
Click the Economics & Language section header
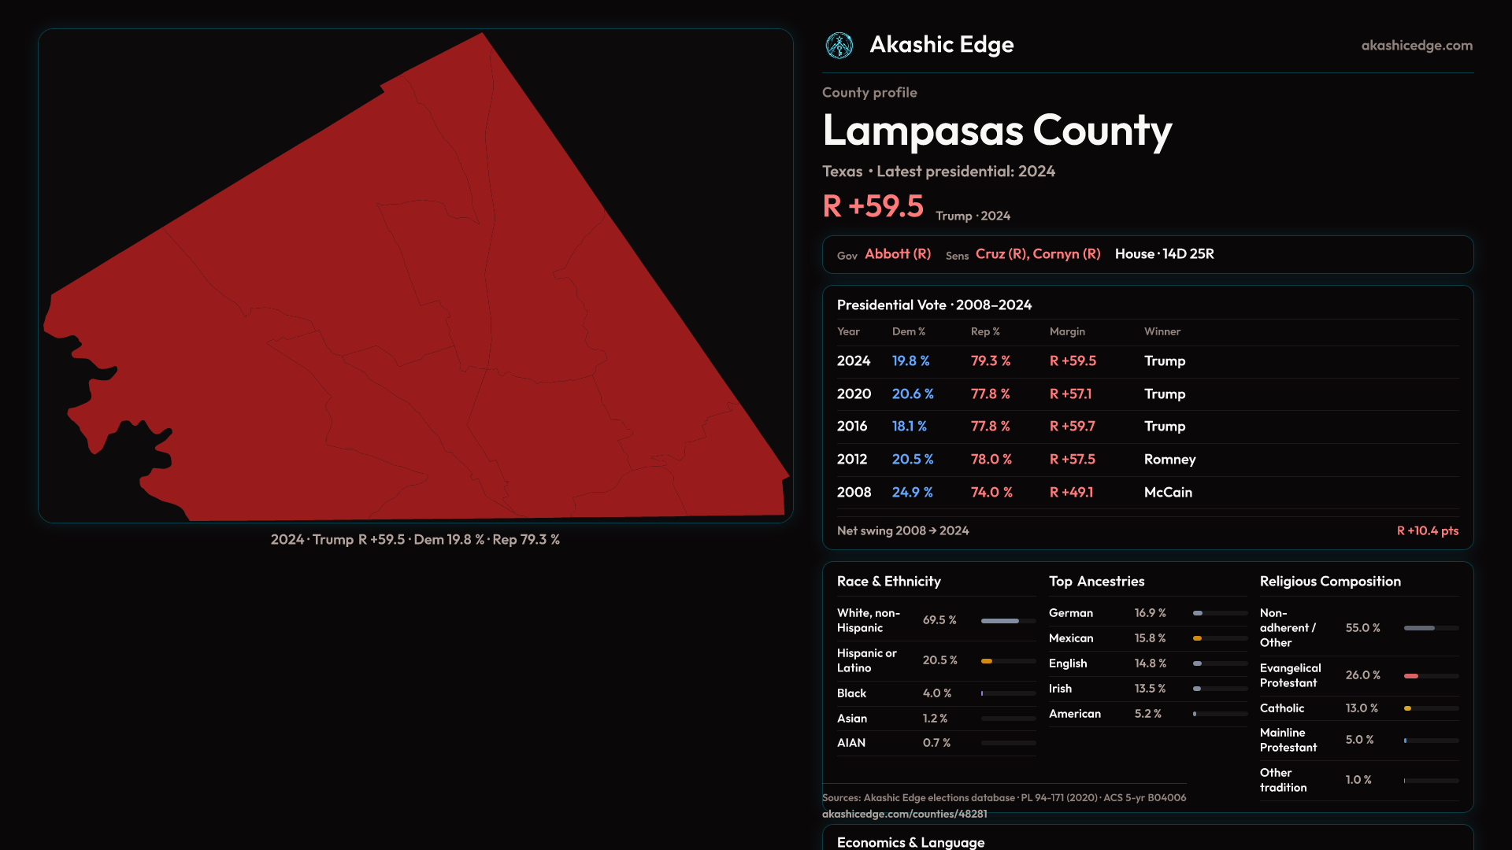[910, 842]
